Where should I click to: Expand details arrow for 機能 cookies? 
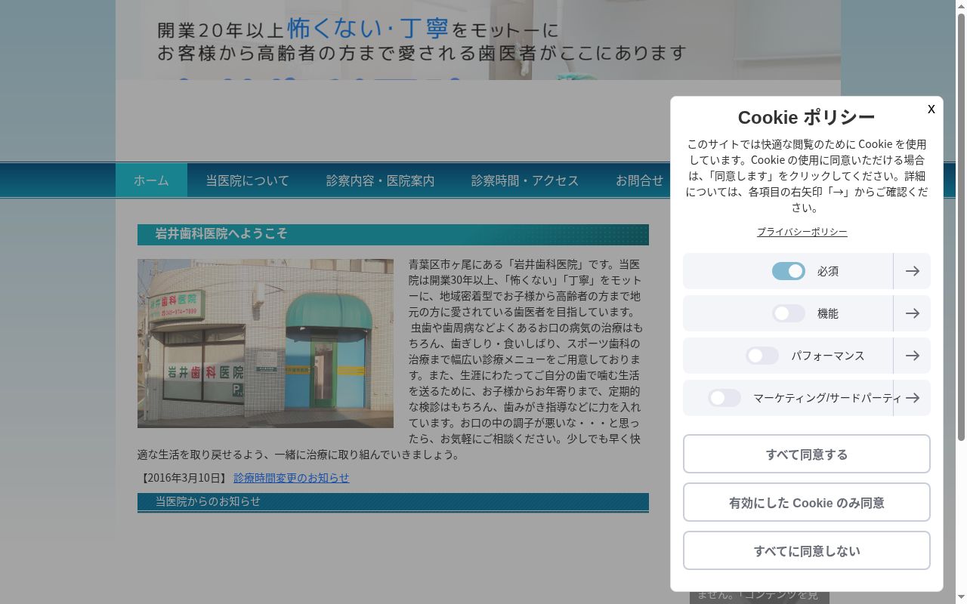(x=912, y=313)
